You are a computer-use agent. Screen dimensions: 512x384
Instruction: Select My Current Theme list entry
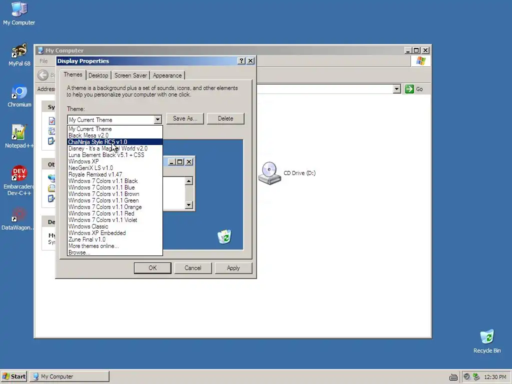[x=115, y=129]
